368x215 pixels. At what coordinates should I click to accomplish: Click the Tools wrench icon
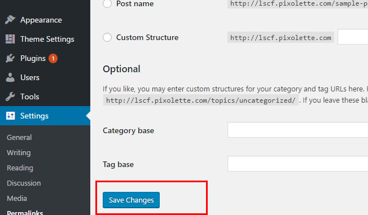tap(10, 96)
